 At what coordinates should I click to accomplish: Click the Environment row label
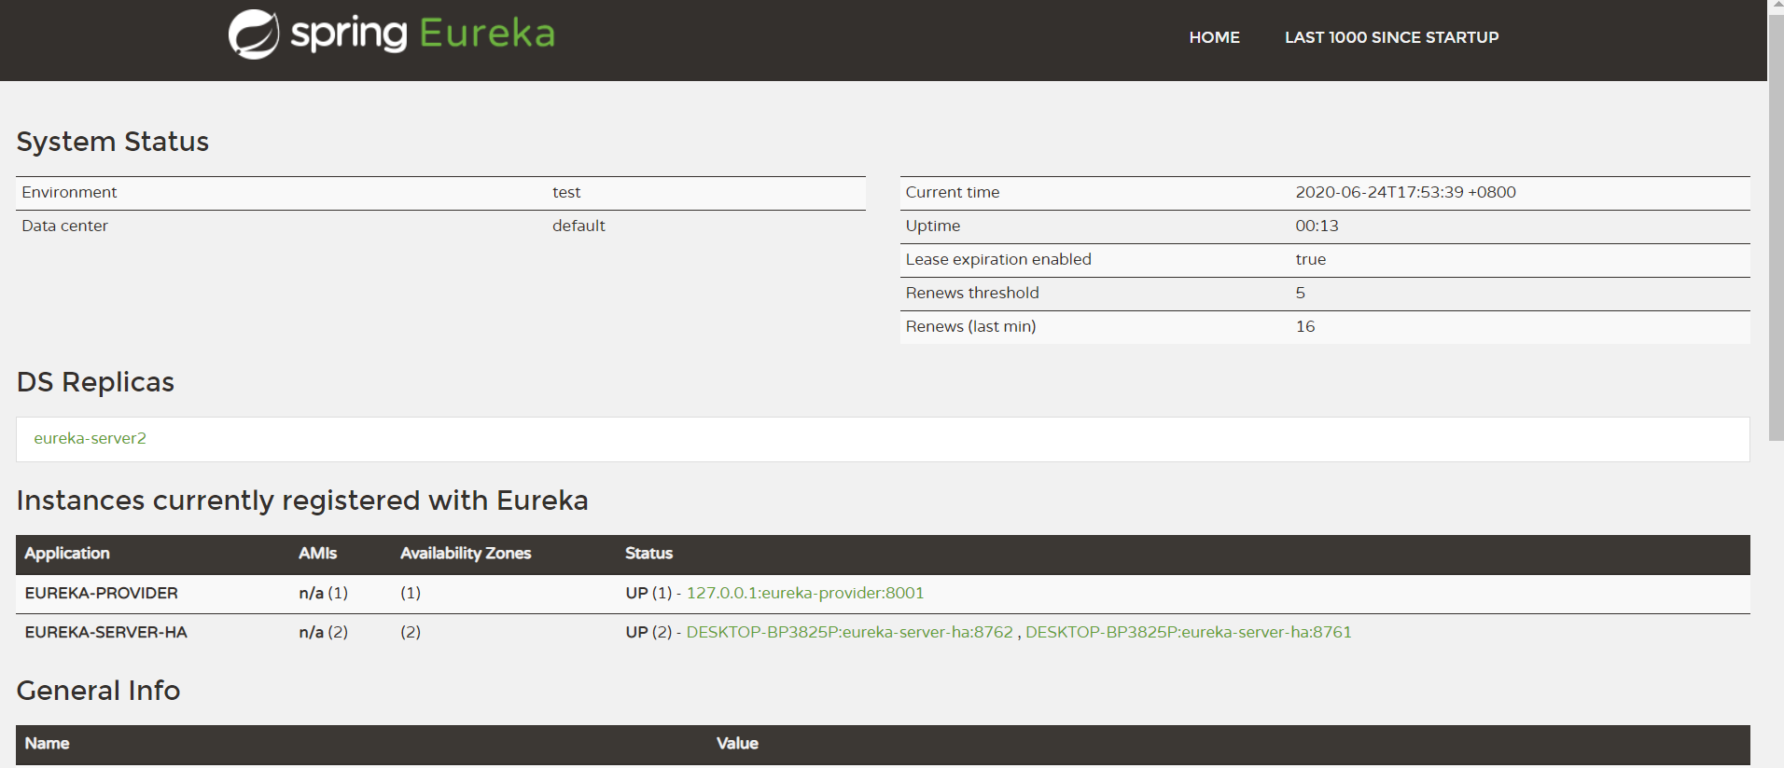(x=69, y=192)
